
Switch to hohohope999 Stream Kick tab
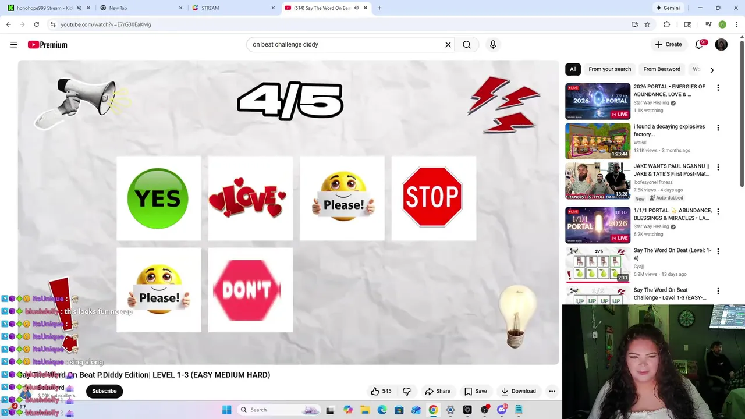pos(47,8)
